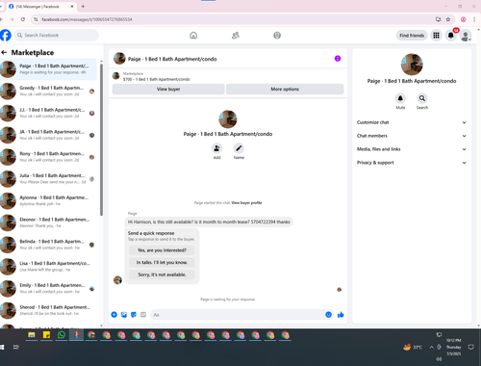Open the Emily conversation in the list
This screenshot has width=481, height=366.
click(48, 288)
